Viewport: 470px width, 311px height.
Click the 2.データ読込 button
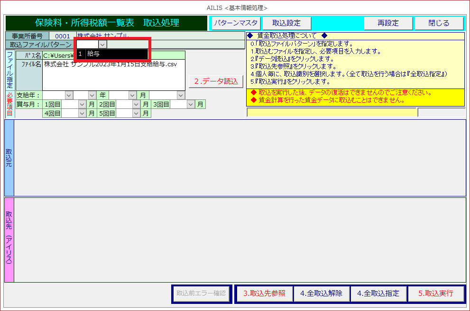216,81
